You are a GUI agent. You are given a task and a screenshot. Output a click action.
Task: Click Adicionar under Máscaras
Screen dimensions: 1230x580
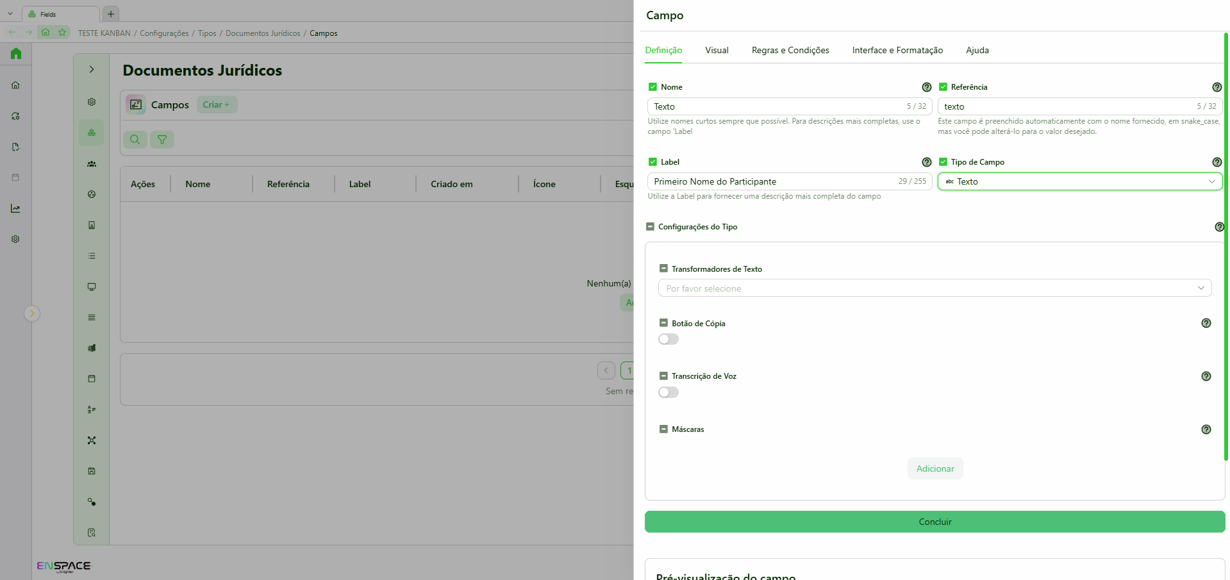pyautogui.click(x=935, y=468)
